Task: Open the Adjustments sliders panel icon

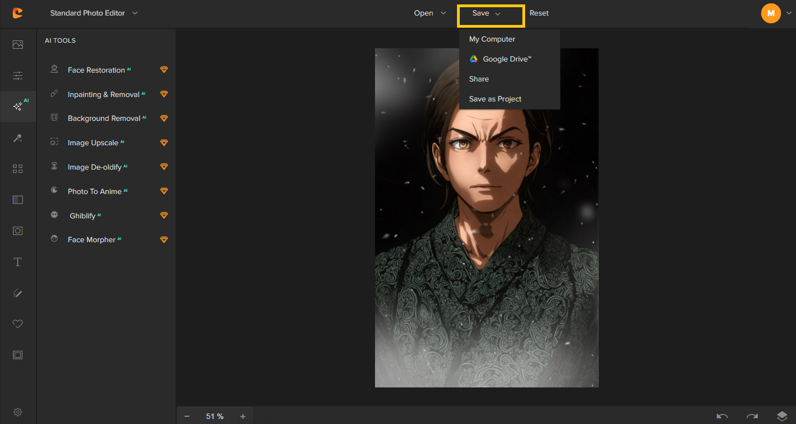Action: click(18, 76)
